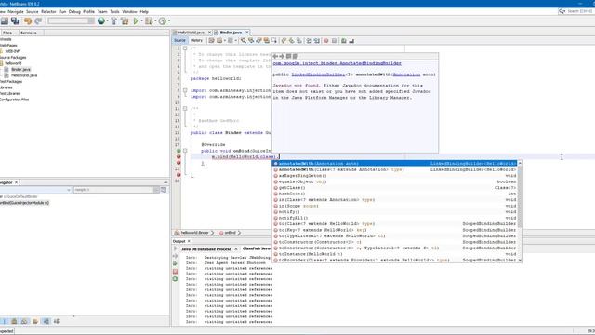Toggle the Source view button in editor
Image resolution: width=595 pixels, height=335 pixels.
coord(179,40)
